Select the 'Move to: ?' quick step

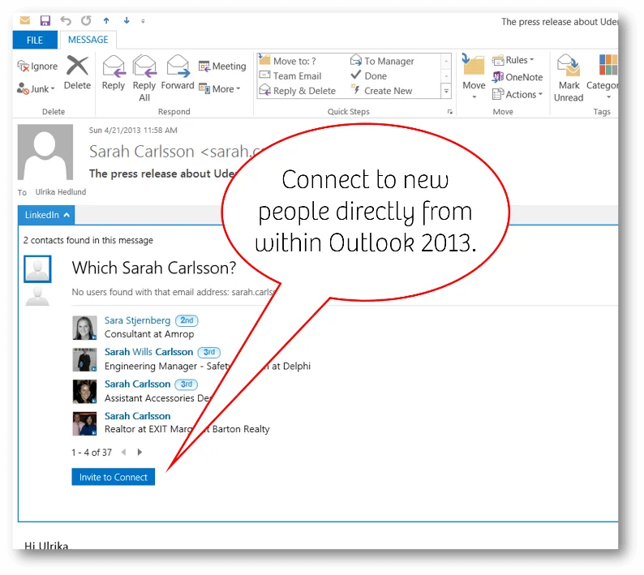(287, 61)
